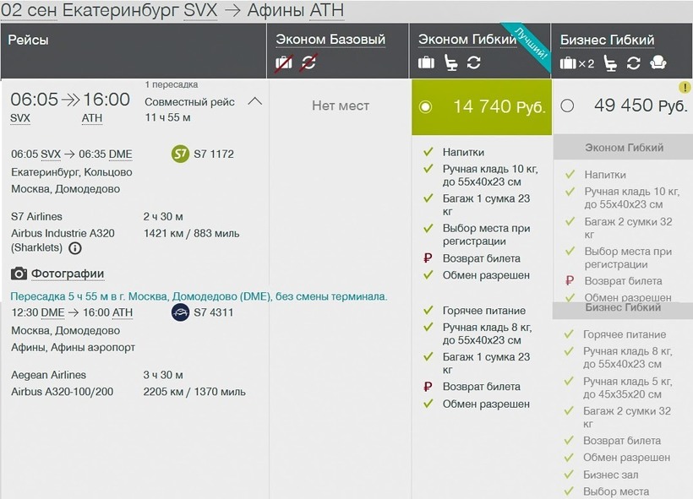Click the Пересадка 5 ч 55 м transfer notice
693x499 pixels.
click(x=199, y=296)
